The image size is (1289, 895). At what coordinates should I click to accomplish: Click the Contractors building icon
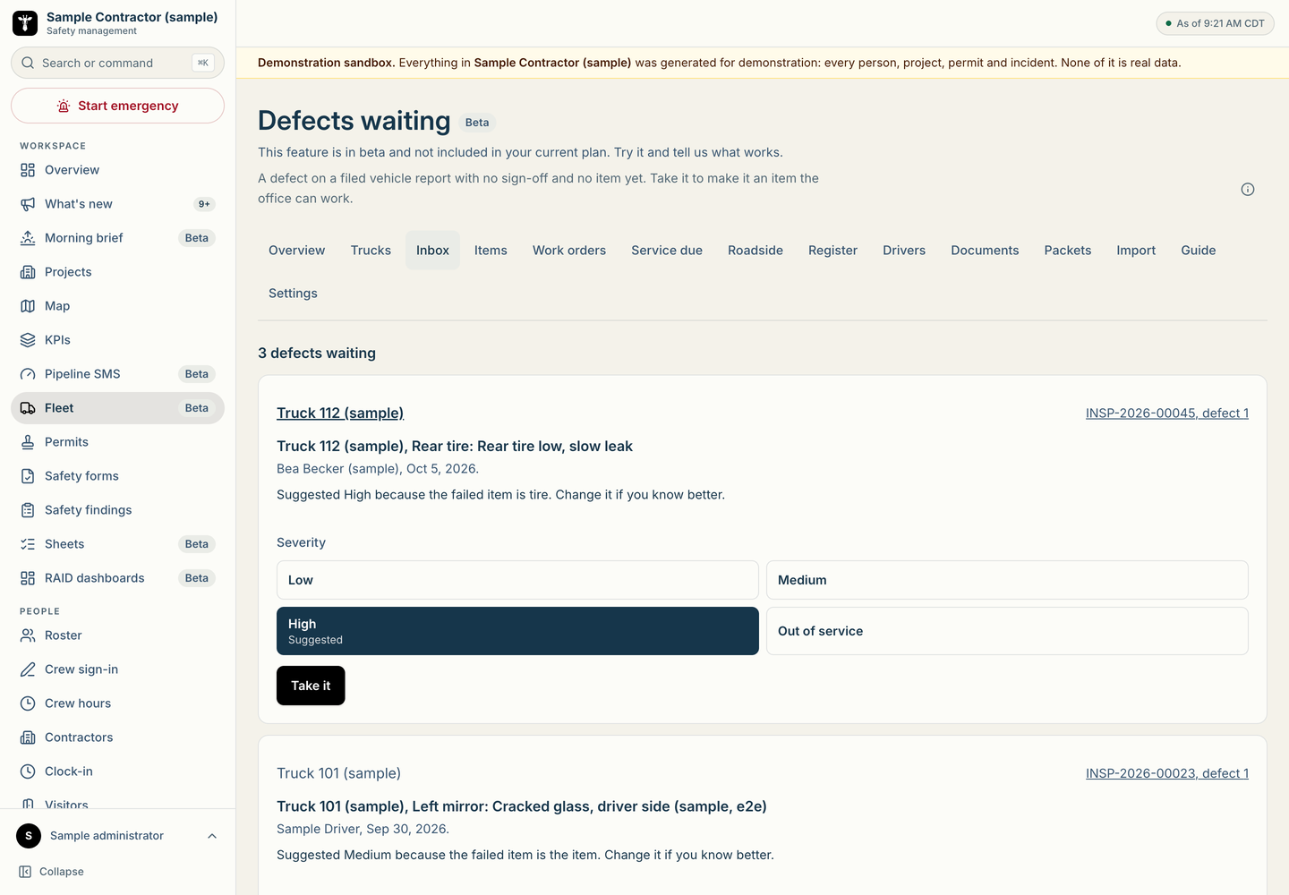tap(28, 737)
